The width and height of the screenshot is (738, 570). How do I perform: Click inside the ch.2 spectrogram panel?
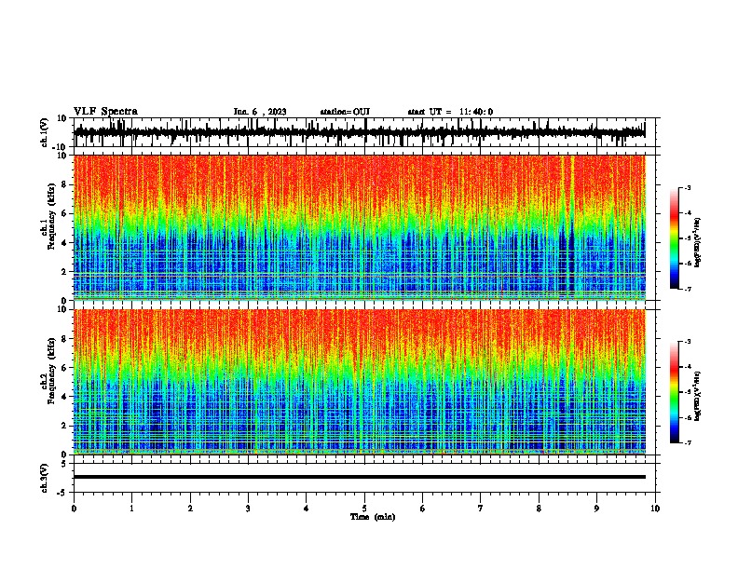coord(359,382)
